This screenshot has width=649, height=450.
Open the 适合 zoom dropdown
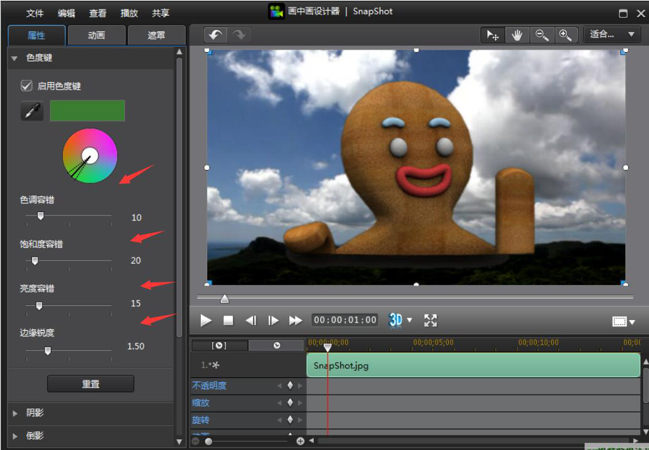coord(613,35)
